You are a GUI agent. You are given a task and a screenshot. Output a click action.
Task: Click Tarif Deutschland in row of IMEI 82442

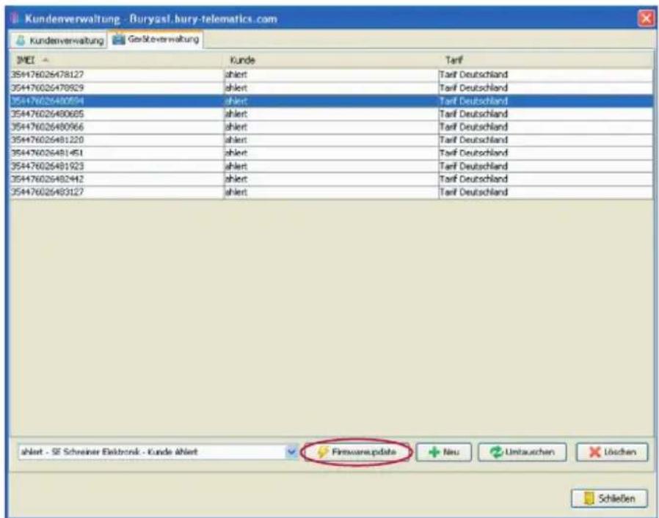(x=473, y=179)
